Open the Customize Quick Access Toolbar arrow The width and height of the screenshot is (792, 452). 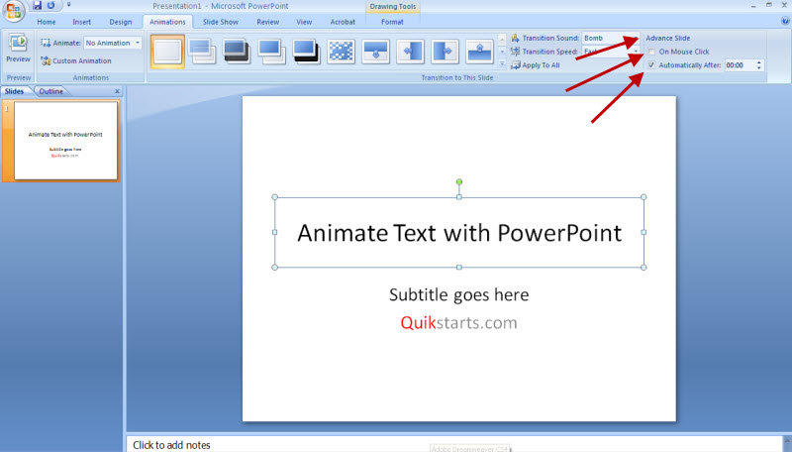(68, 5)
